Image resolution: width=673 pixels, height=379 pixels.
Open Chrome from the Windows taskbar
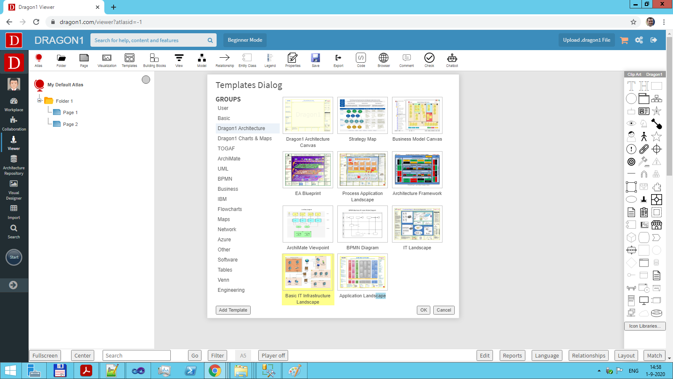[x=215, y=371]
